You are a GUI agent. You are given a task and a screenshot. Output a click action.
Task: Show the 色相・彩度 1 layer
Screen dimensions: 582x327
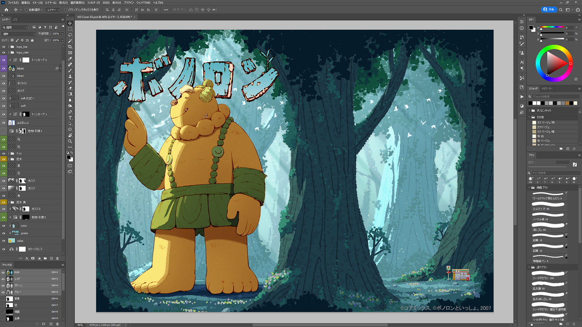[x=4, y=131]
